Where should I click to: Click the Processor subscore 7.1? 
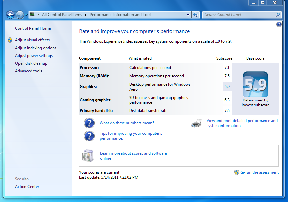[227, 68]
